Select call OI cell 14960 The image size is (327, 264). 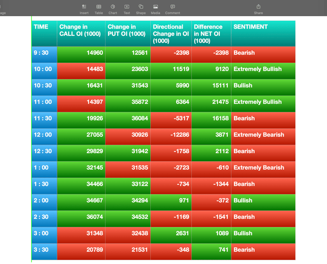pyautogui.click(x=81, y=55)
